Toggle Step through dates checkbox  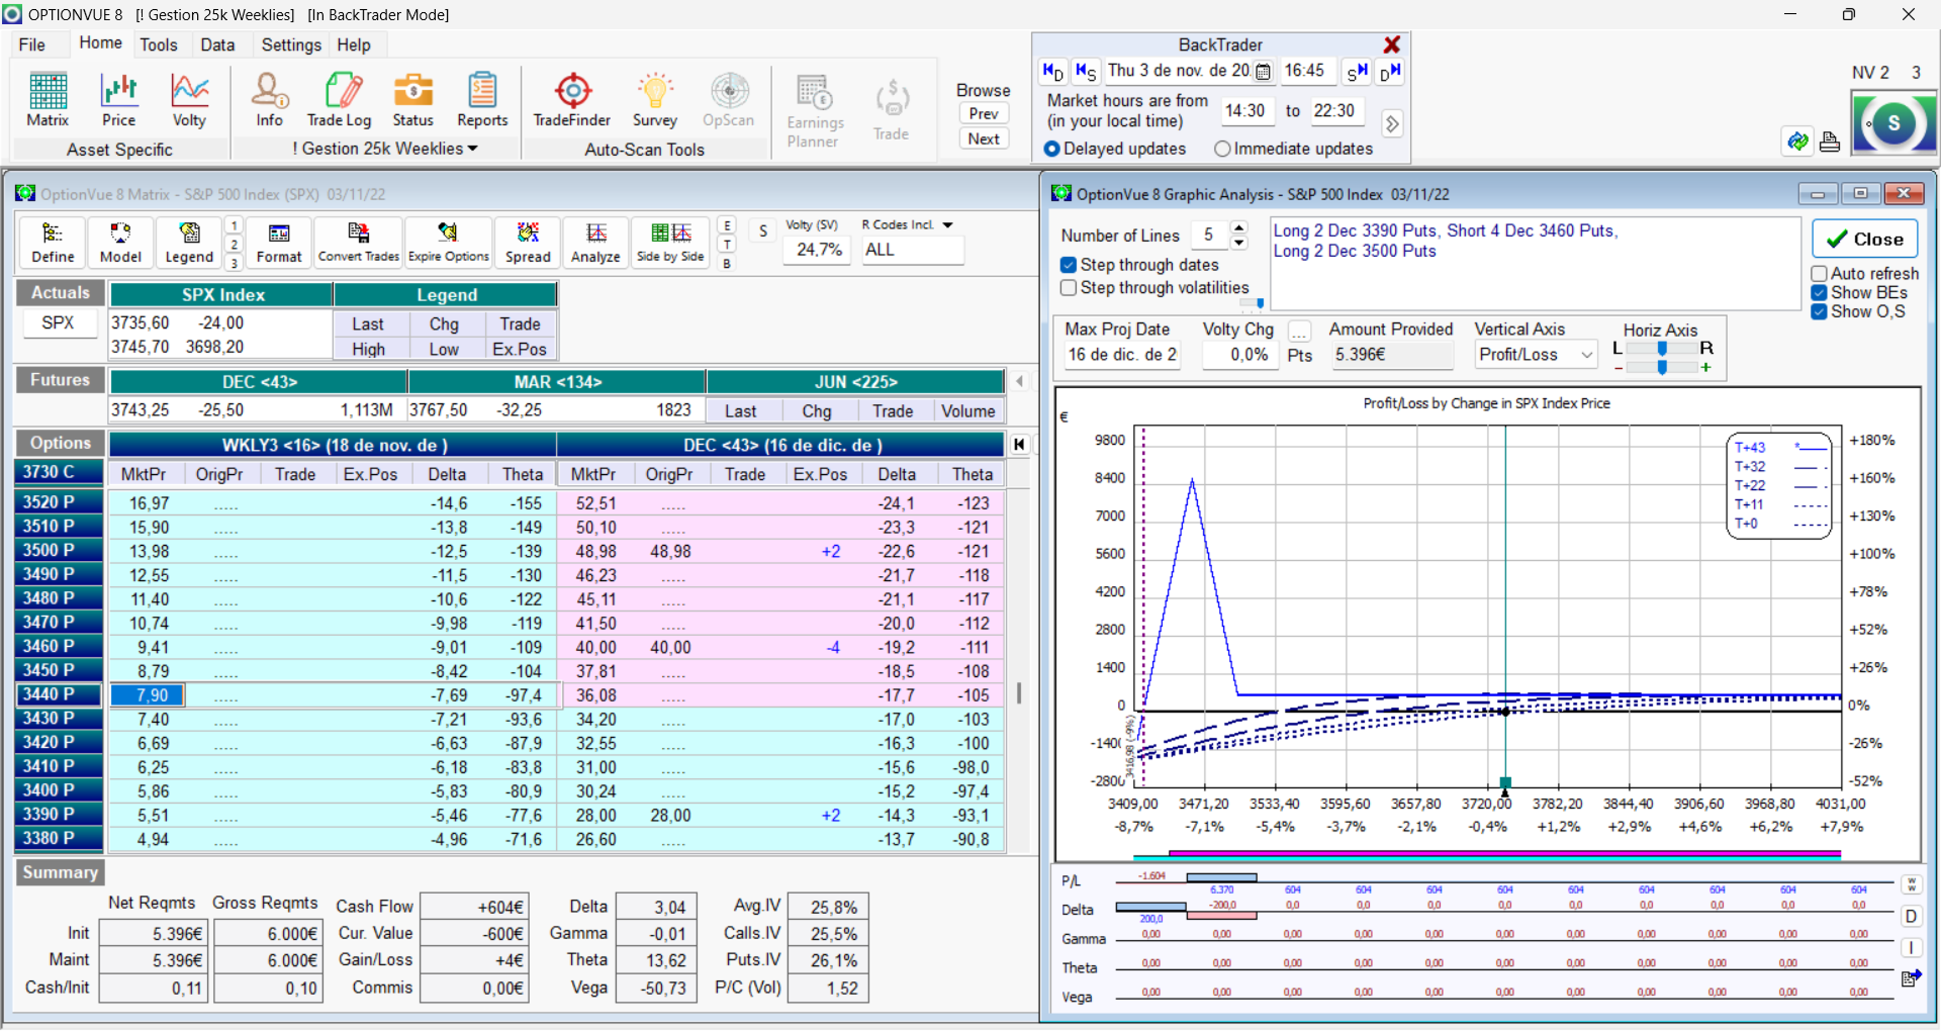pos(1068,265)
